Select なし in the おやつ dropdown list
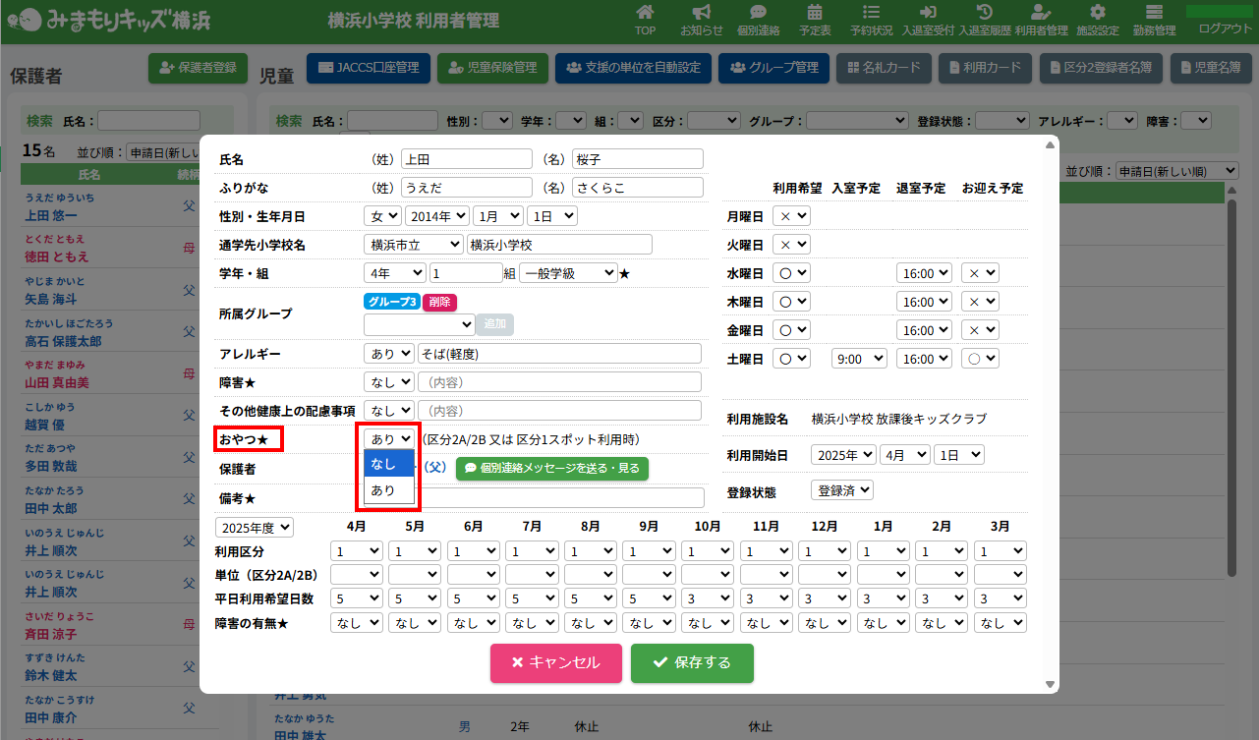 (388, 464)
